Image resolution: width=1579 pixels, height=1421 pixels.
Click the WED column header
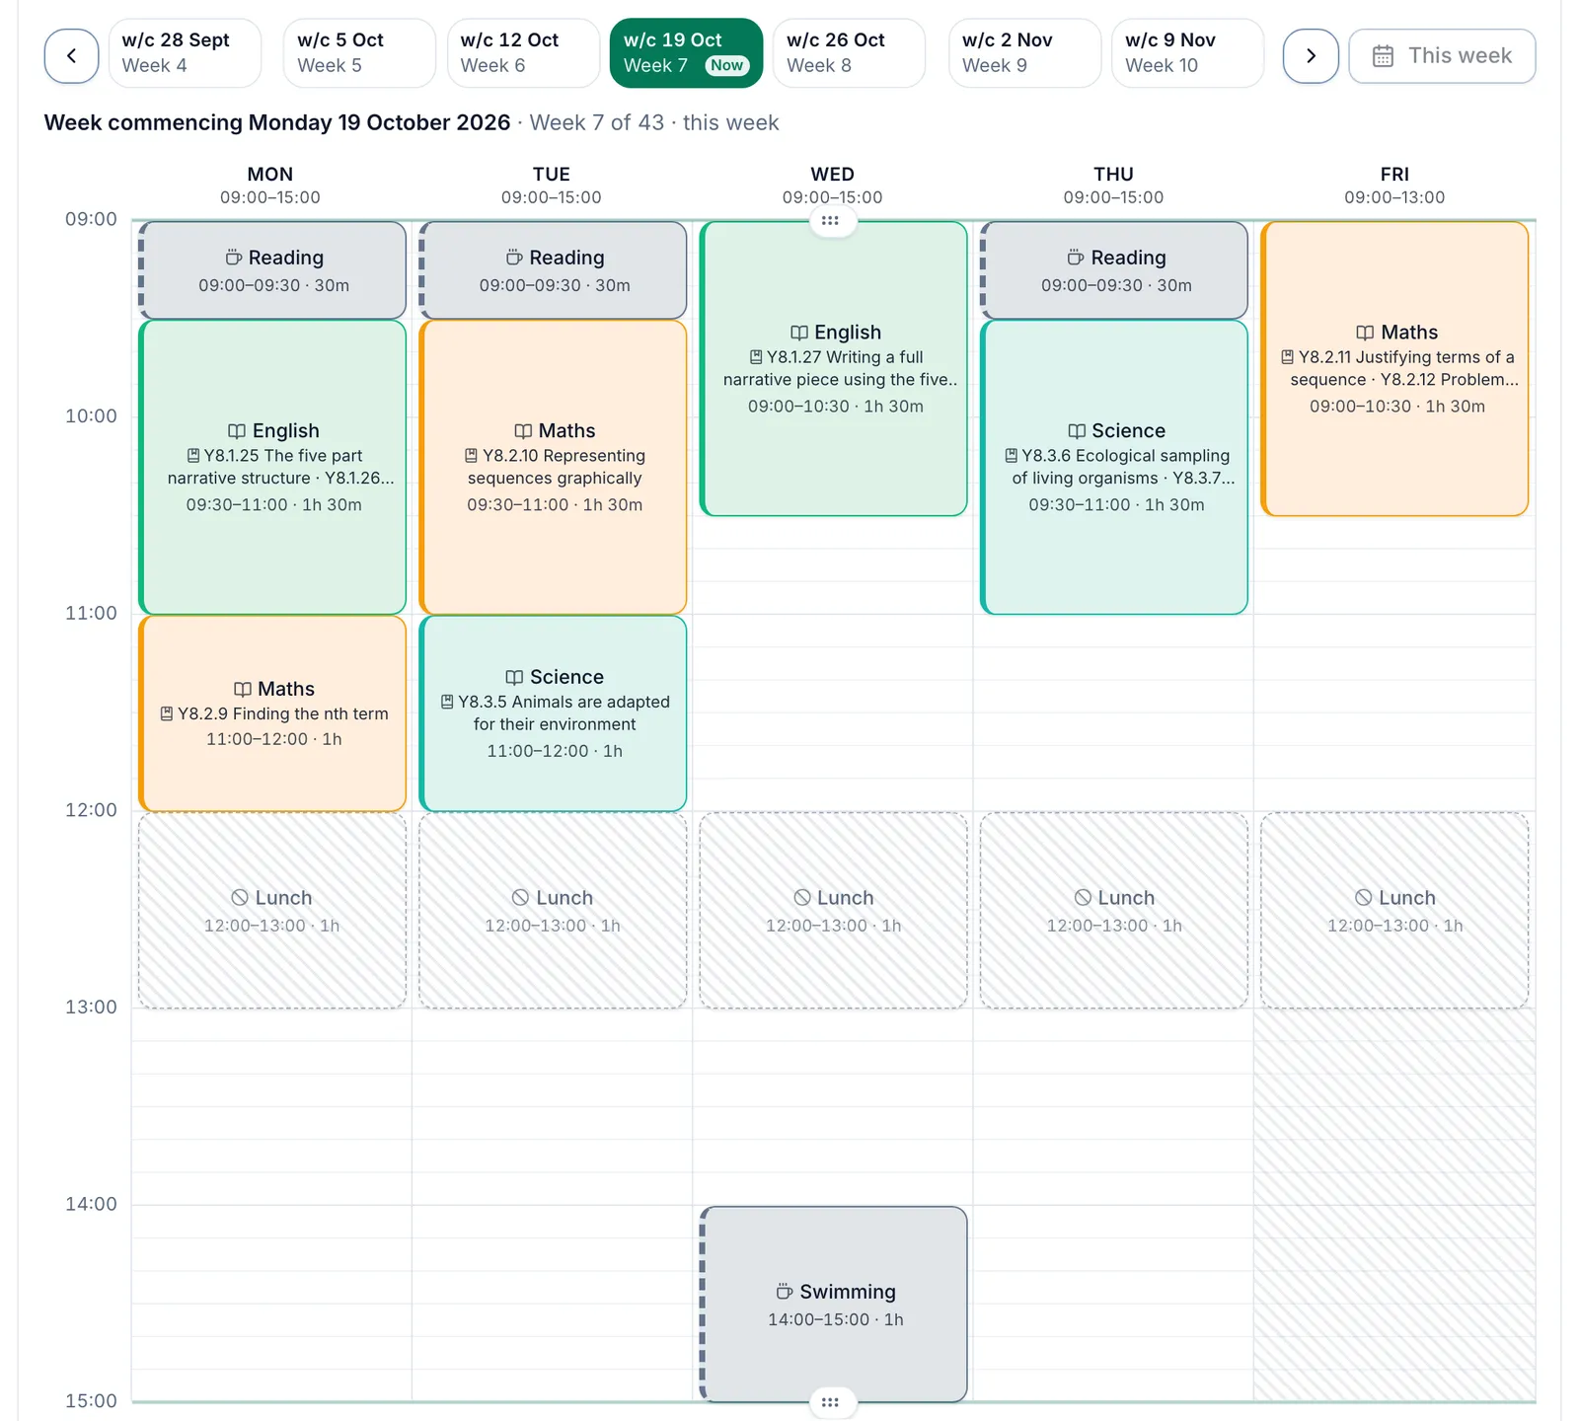click(833, 174)
